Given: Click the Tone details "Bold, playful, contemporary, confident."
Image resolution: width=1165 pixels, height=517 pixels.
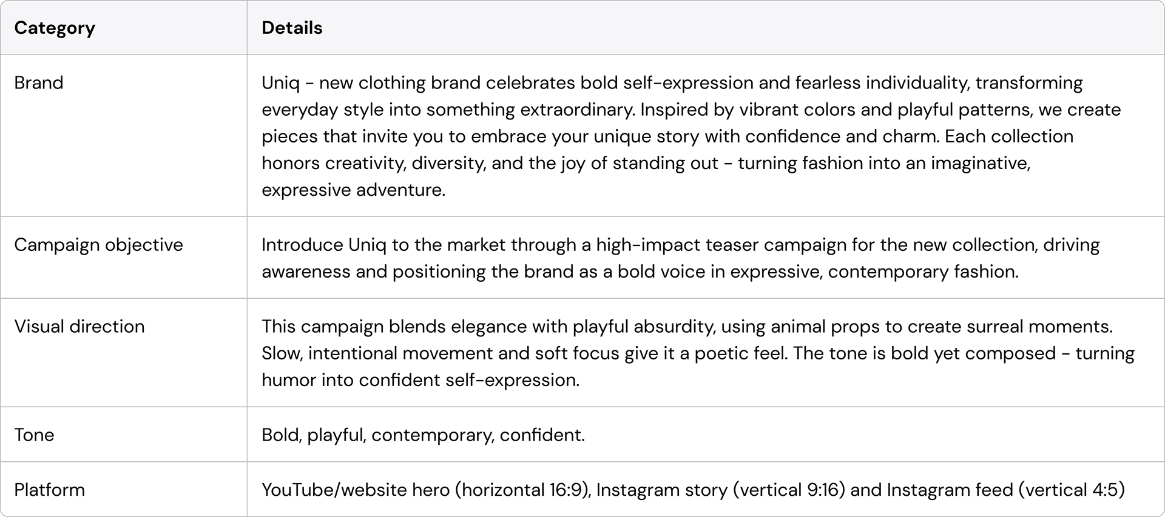Looking at the screenshot, I should pos(423,435).
